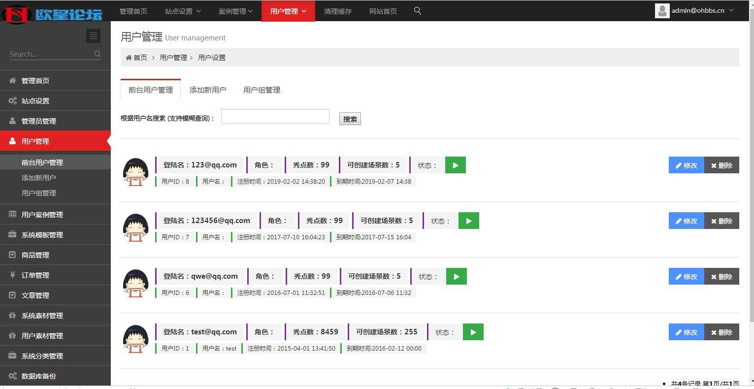Viewport: 754px width, 389px height.
Task: Click 删除 for user 123456@qq.com
Action: coord(722,221)
